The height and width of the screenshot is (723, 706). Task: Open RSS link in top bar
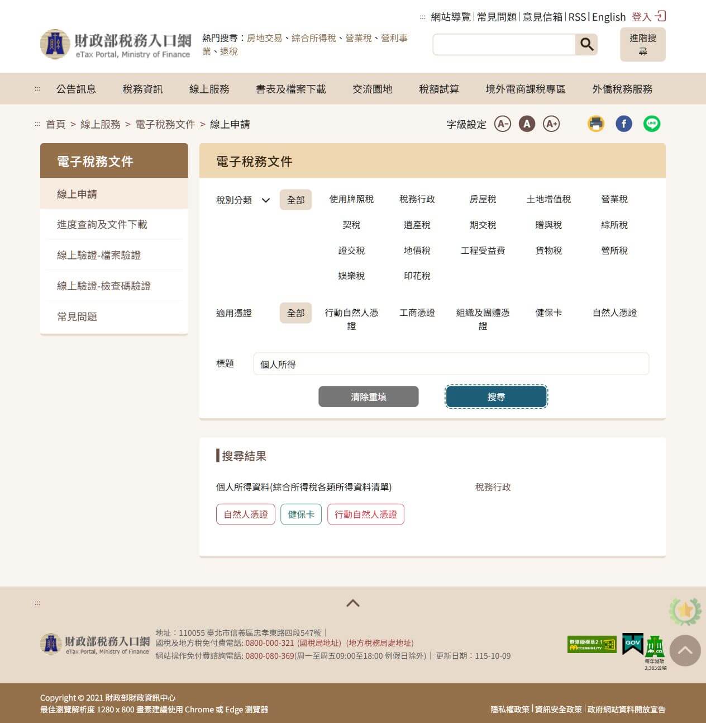(577, 17)
